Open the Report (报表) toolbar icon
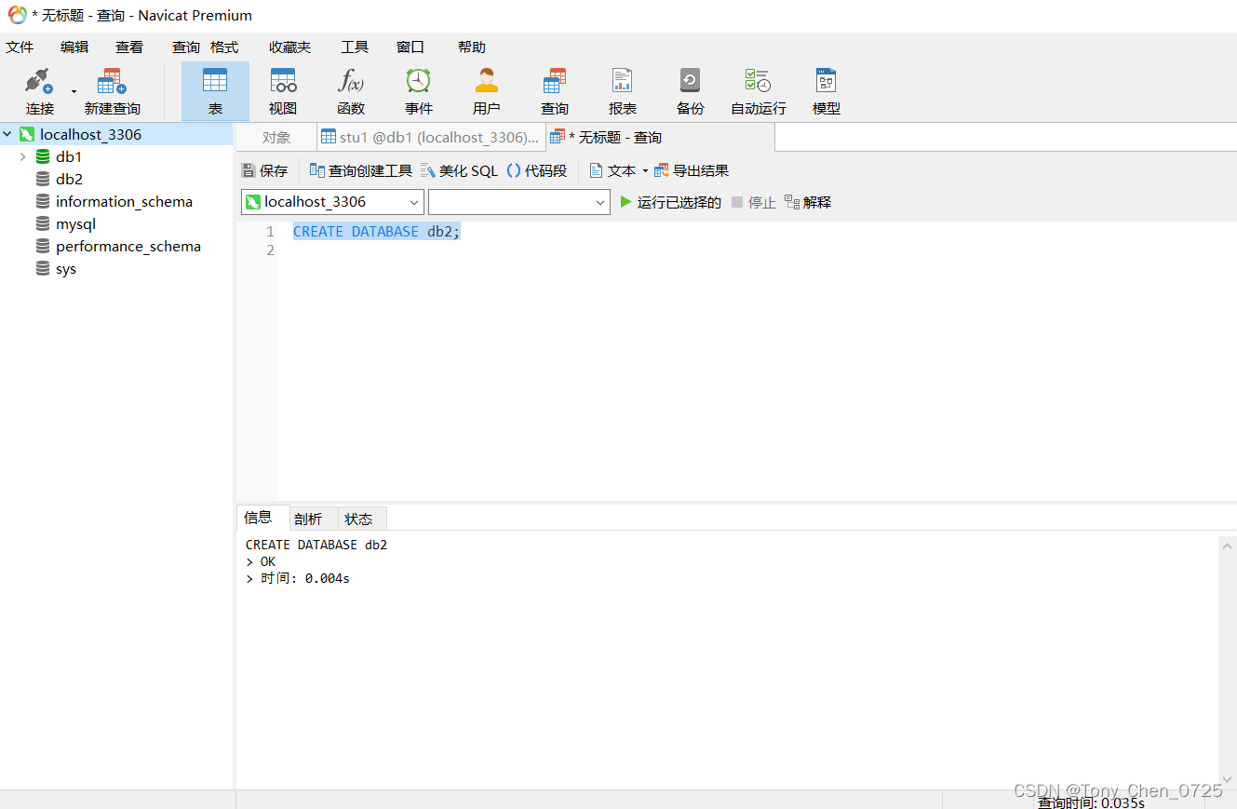Screen dimensions: 1237x809 (623, 92)
